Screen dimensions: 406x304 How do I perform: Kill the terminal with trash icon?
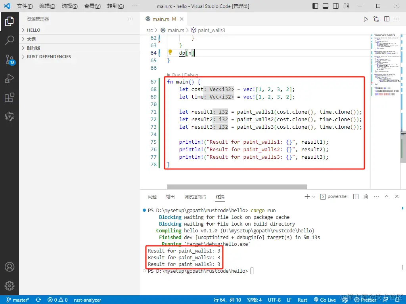(x=366, y=196)
